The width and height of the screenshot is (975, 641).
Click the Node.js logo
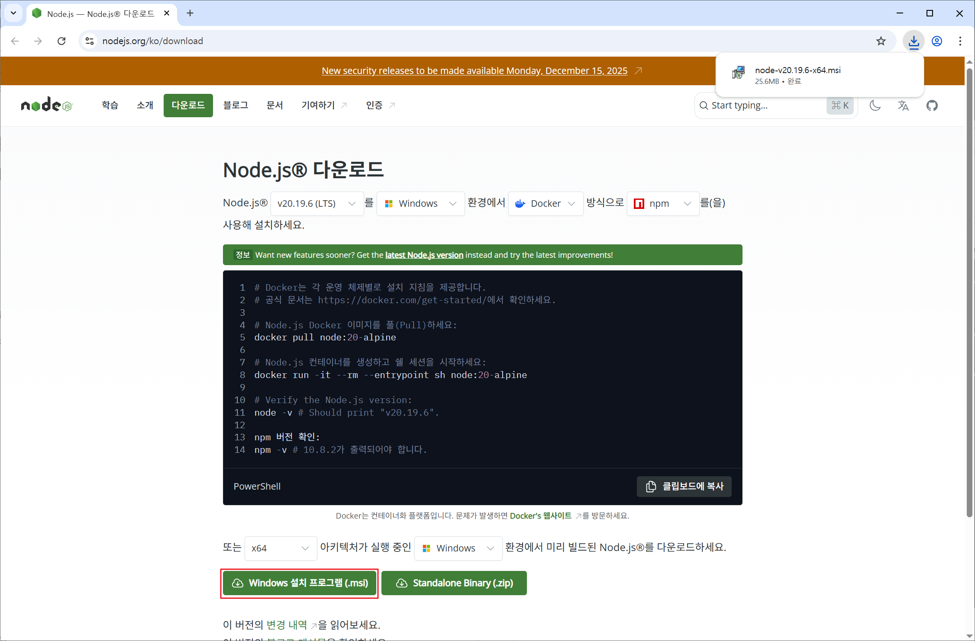pos(47,105)
